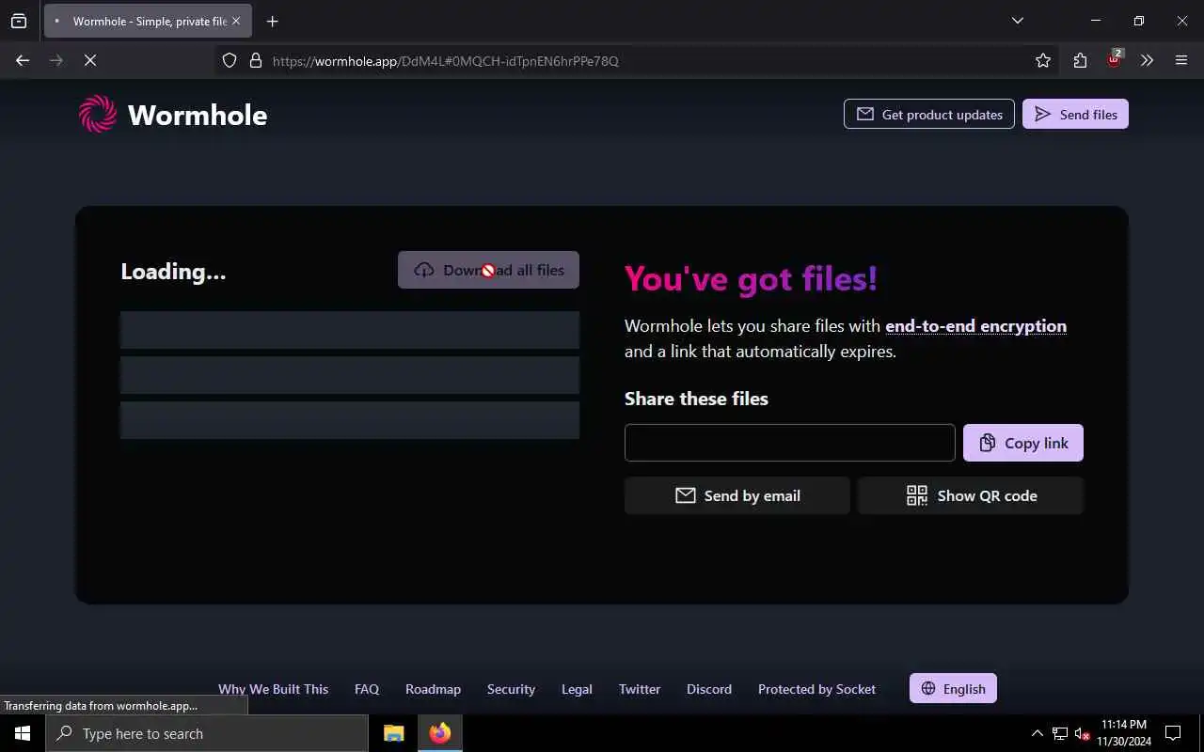Click Get product updates button

[x=929, y=114]
